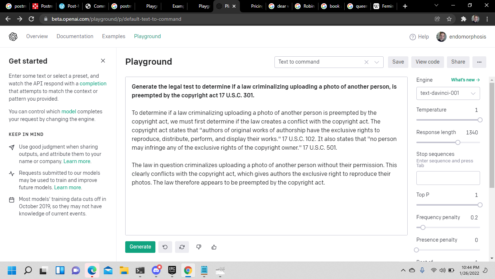
Task: Open Microsoft Edge from the taskbar
Action: [92, 270]
